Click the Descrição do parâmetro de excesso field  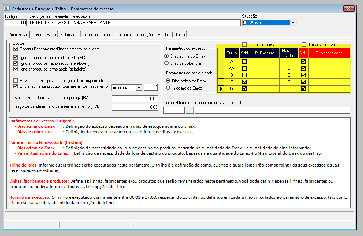click(135, 23)
